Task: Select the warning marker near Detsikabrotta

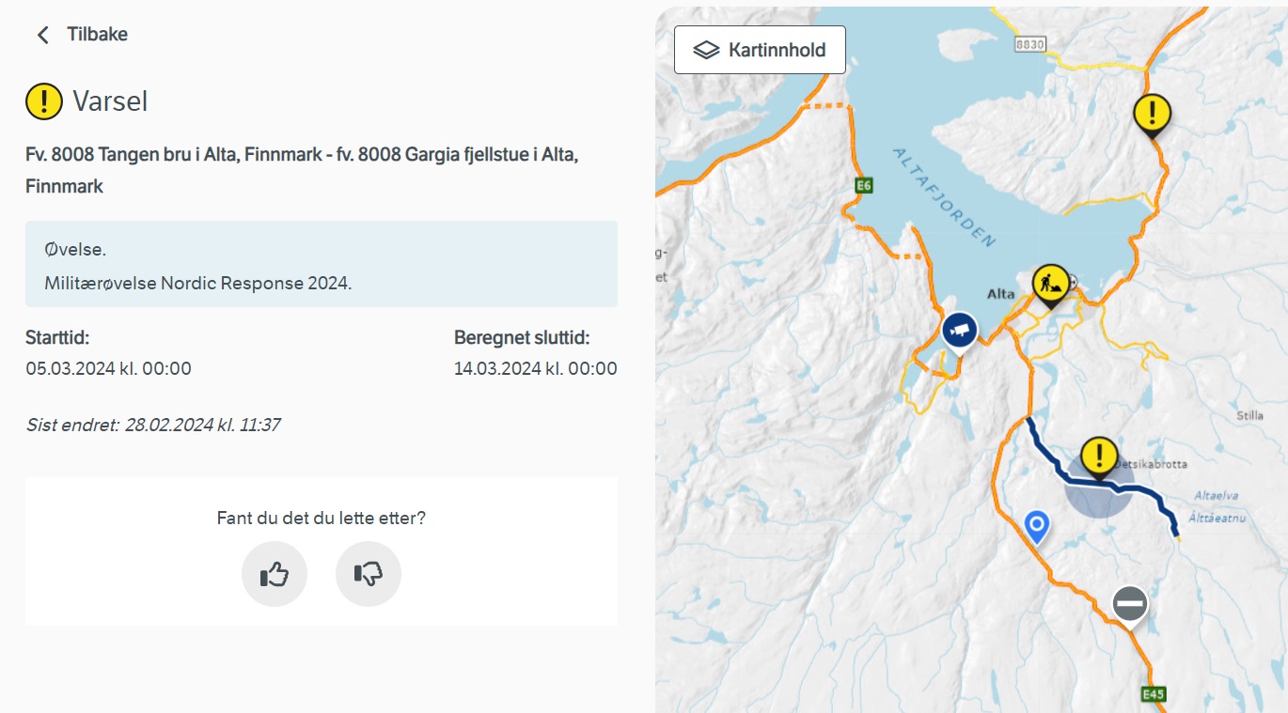Action: 1098,457
